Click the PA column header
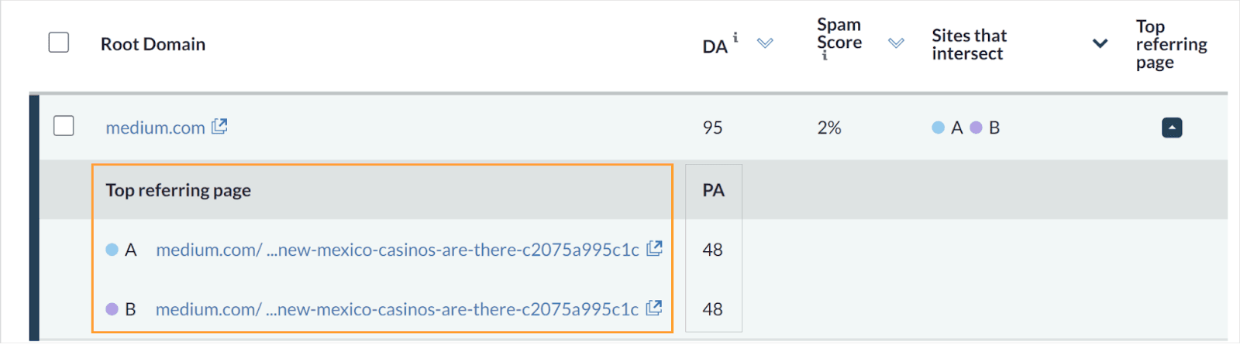The width and height of the screenshot is (1240, 344). (713, 190)
